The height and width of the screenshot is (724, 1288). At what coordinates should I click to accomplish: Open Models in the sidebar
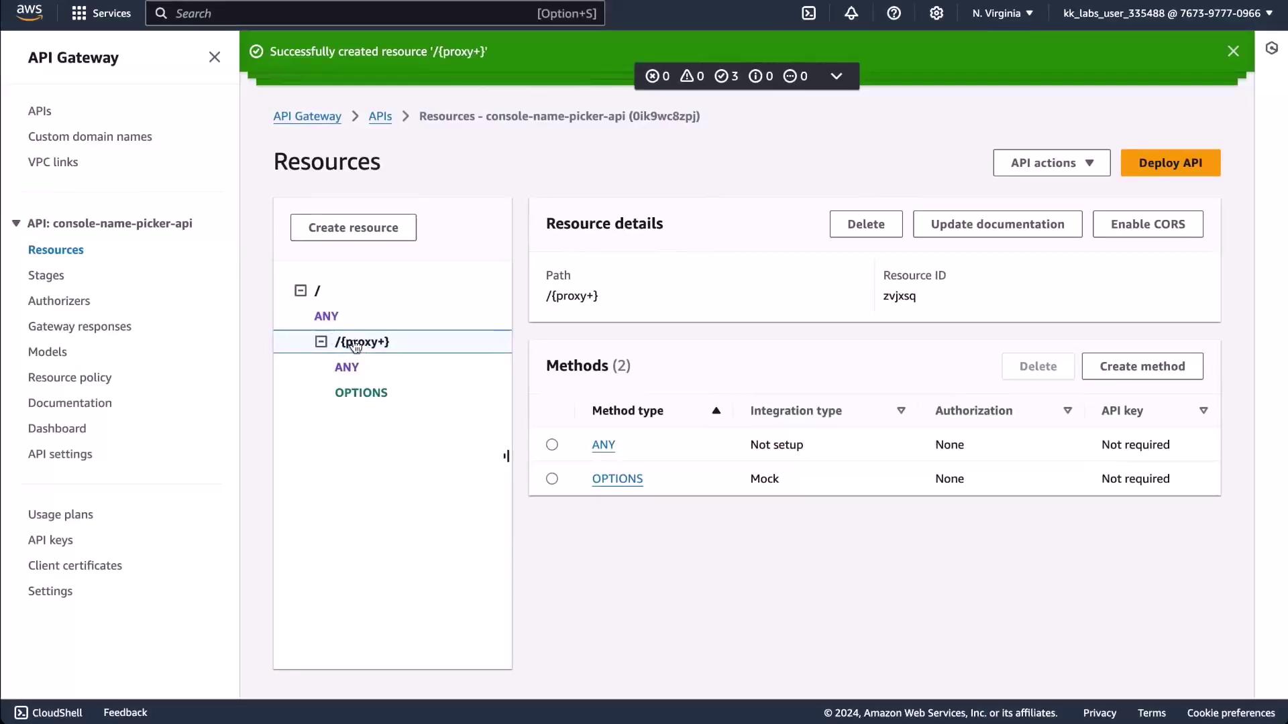click(48, 351)
